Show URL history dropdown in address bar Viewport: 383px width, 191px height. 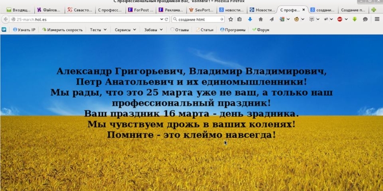pyautogui.click(x=161, y=19)
